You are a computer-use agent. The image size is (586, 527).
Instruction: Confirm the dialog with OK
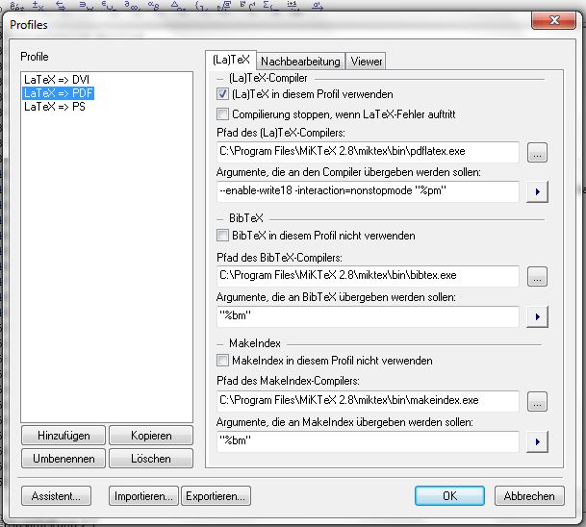click(449, 496)
